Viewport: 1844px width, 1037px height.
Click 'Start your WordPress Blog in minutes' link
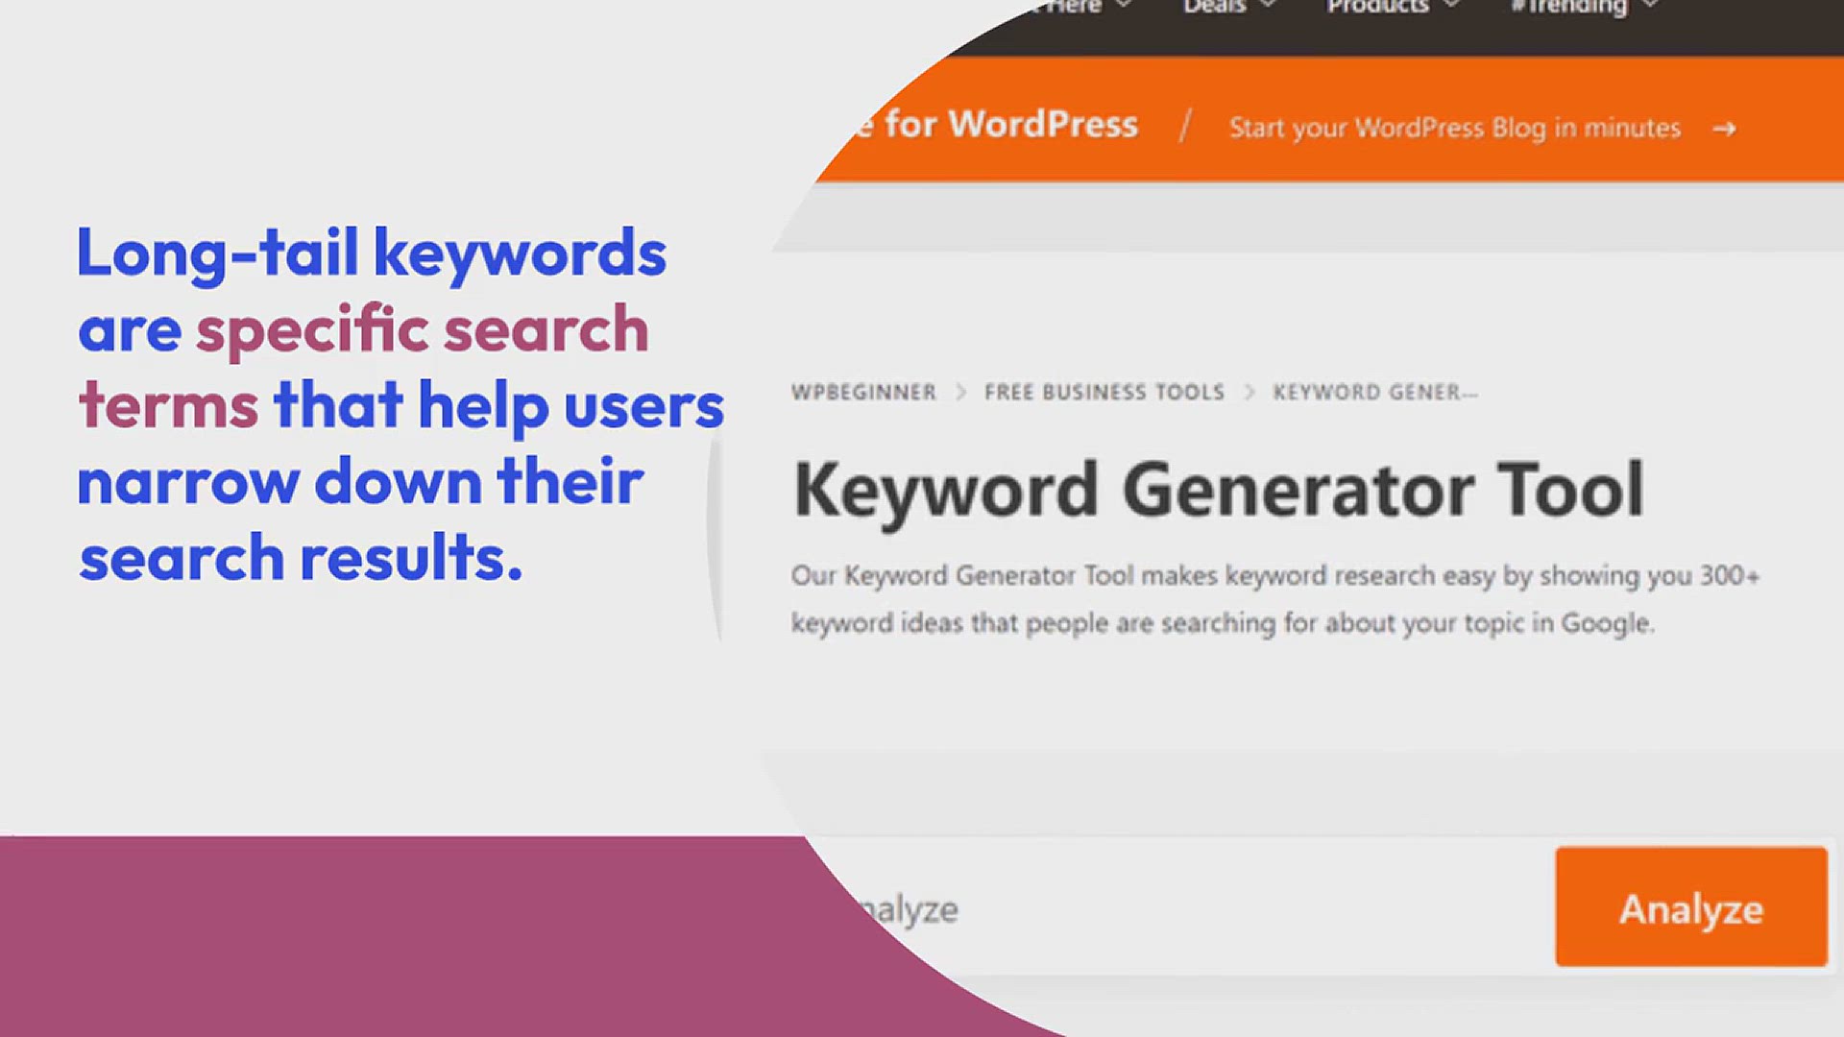pos(1455,128)
